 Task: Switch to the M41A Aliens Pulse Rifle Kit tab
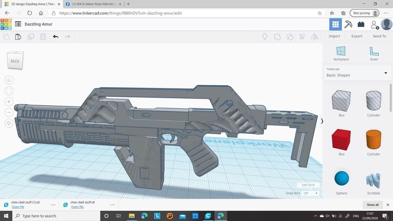(x=93, y=4)
